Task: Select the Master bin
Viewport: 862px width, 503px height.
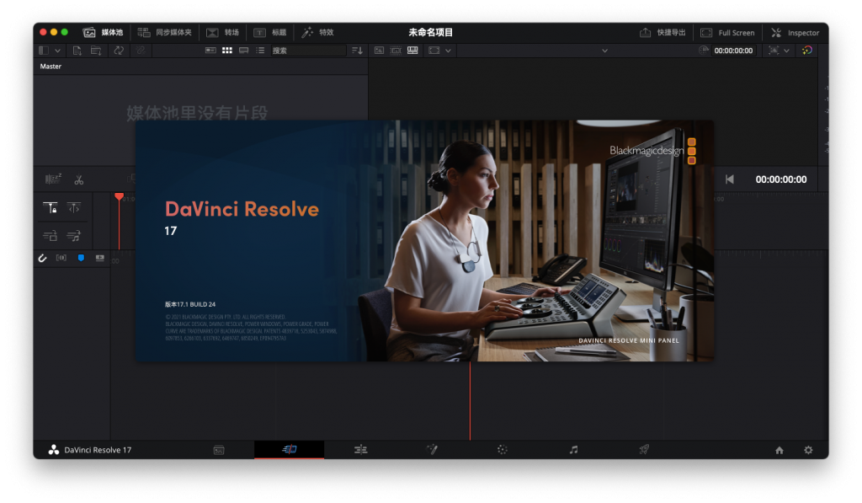Action: click(x=51, y=66)
